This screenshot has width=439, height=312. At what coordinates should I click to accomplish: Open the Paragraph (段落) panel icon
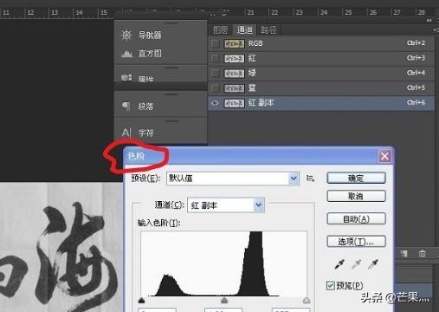point(126,107)
